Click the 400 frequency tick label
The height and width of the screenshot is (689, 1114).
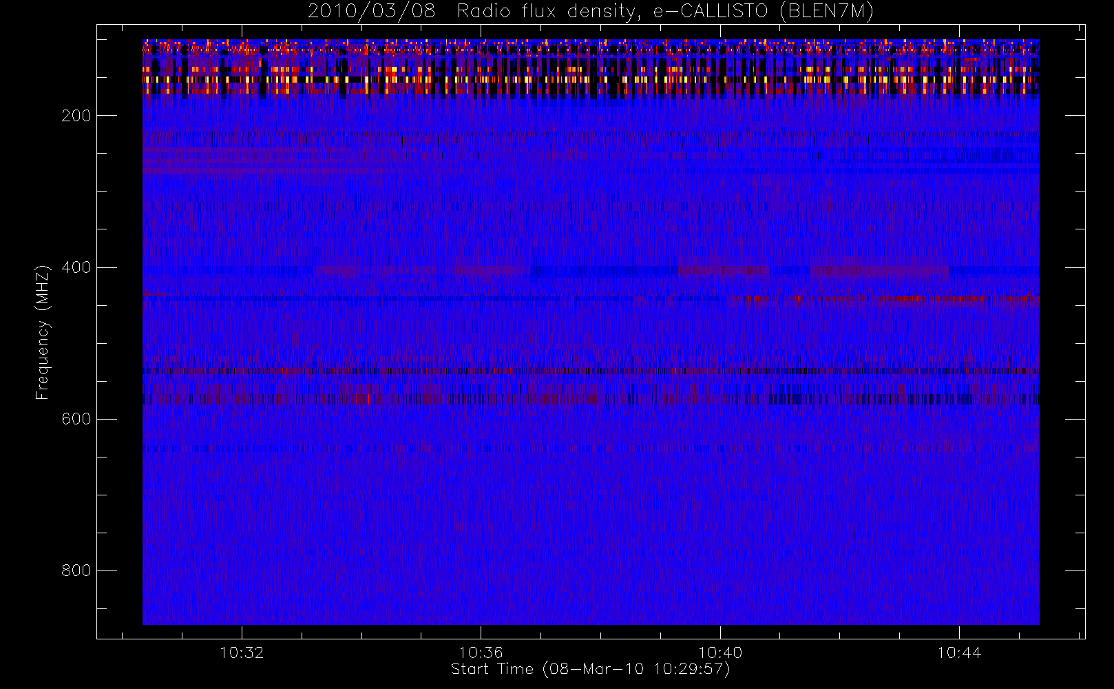coord(76,267)
